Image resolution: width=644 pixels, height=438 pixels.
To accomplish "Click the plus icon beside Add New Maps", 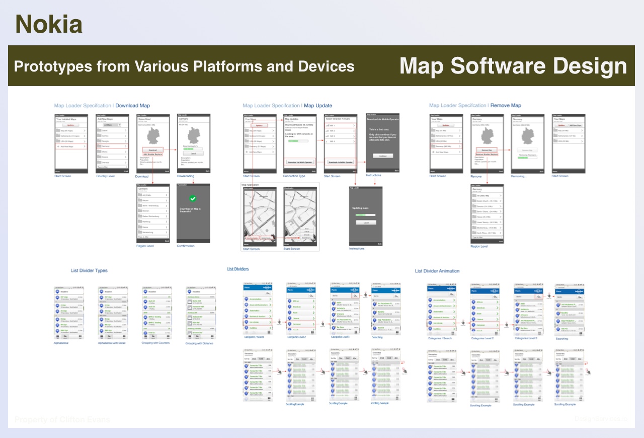I will tap(58, 147).
